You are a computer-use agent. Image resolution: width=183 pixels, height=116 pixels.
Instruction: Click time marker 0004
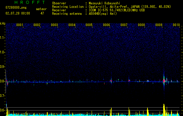click(x=72, y=25)
